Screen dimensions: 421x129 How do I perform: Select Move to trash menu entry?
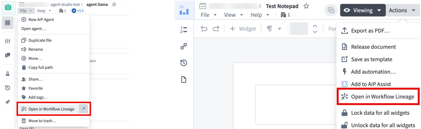(x=42, y=121)
